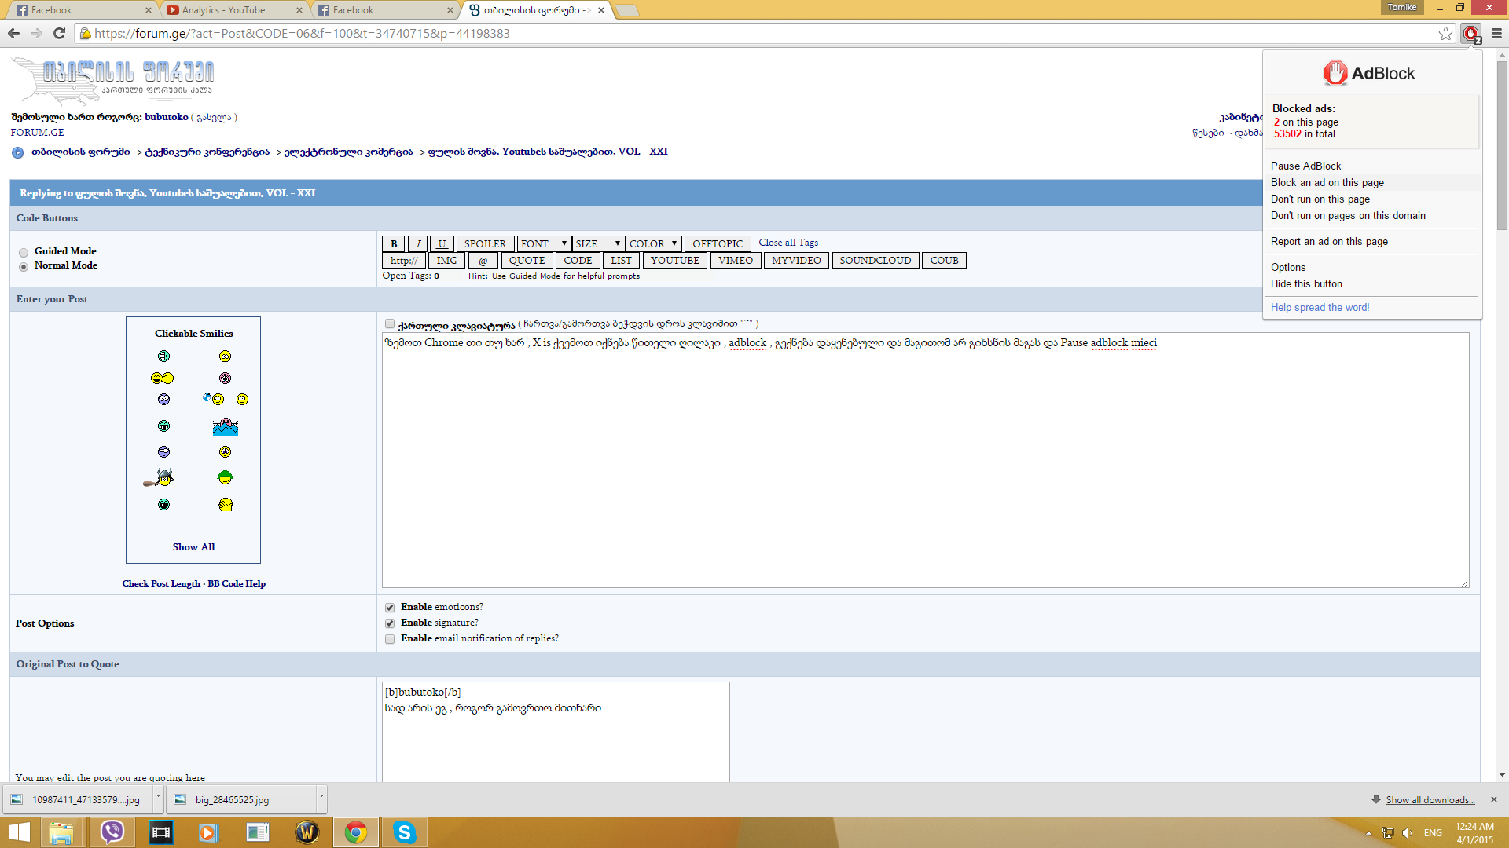Open Chrome from the Windows taskbar
The height and width of the screenshot is (848, 1509).
coord(356,832)
